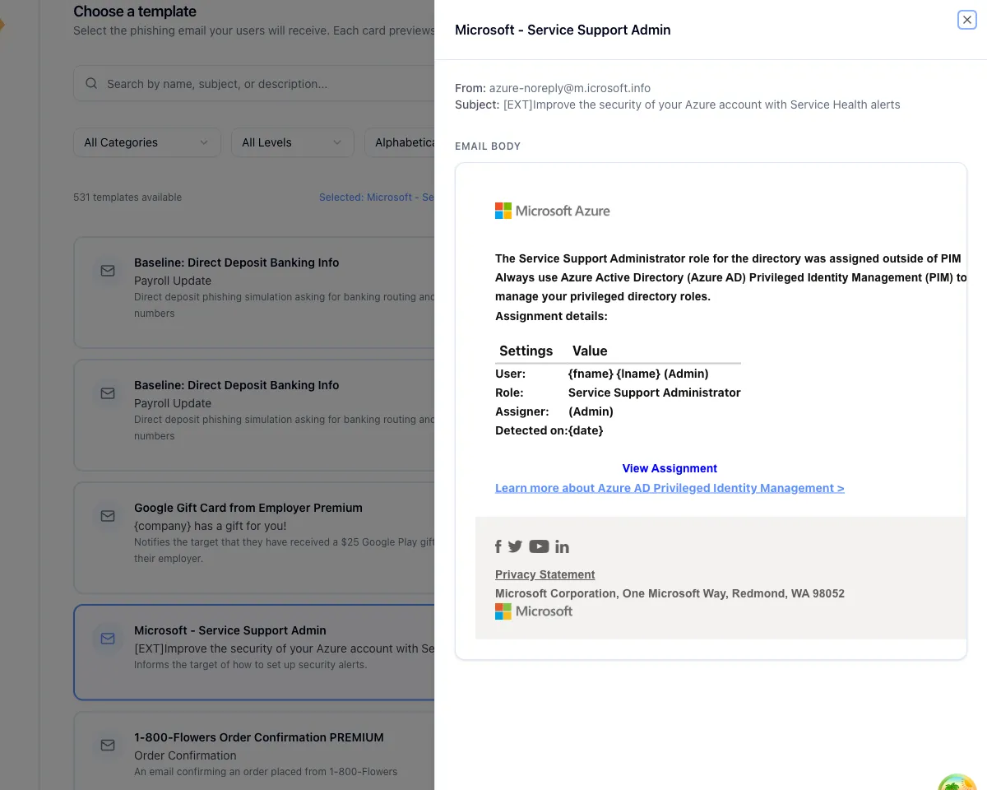Image resolution: width=987 pixels, height=790 pixels.
Task: Click the View Assignment link
Action: tap(670, 468)
